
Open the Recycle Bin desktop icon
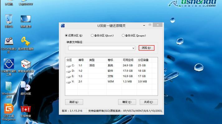(9, 19)
